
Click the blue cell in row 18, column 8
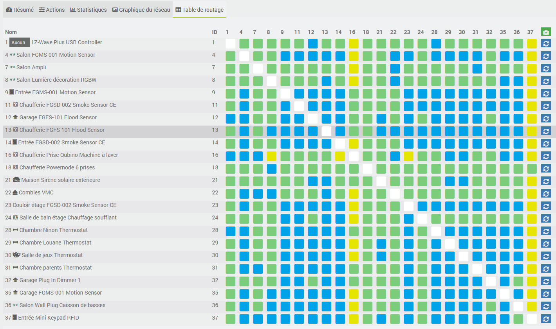(271, 169)
